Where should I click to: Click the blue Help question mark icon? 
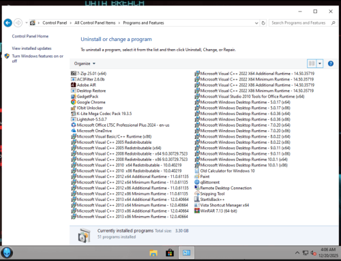tap(331, 63)
